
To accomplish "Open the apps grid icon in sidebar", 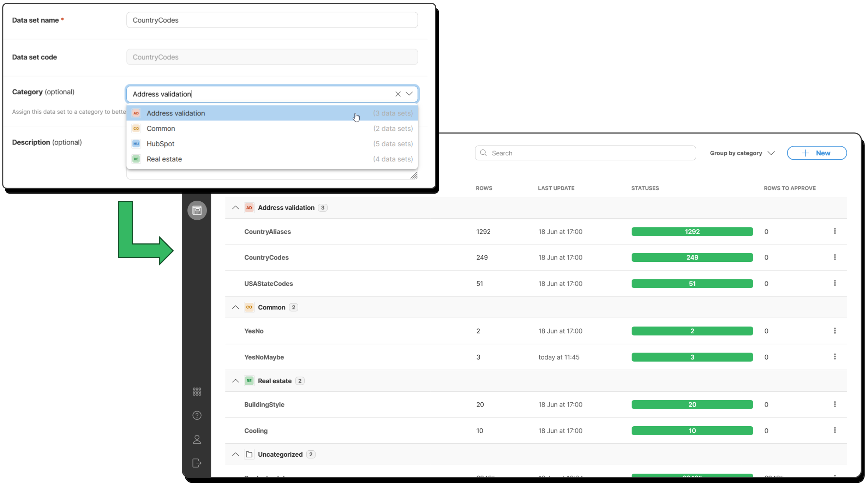I will point(197,392).
